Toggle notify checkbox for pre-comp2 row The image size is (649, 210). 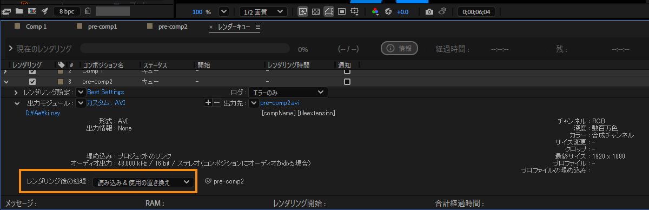pyautogui.click(x=347, y=82)
